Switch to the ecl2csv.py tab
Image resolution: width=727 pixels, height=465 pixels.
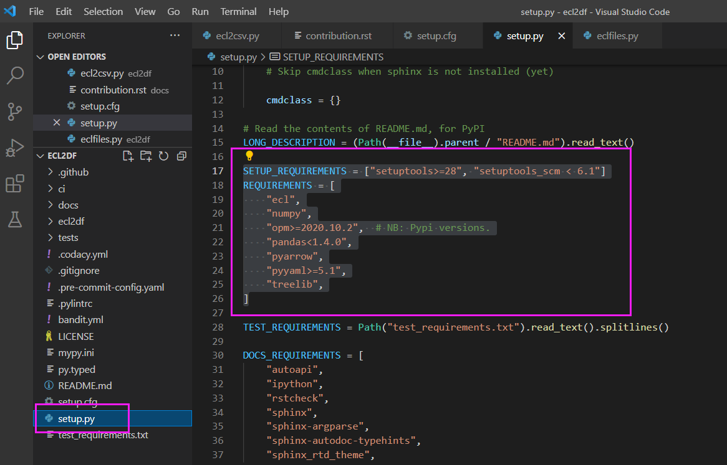pyautogui.click(x=237, y=35)
